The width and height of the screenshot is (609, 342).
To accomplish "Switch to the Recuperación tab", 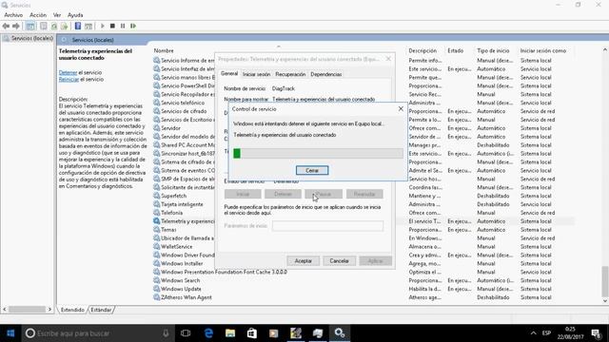I will (x=290, y=74).
